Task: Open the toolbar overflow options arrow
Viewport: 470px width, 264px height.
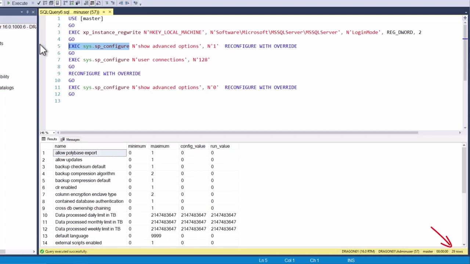Action: pos(140,4)
